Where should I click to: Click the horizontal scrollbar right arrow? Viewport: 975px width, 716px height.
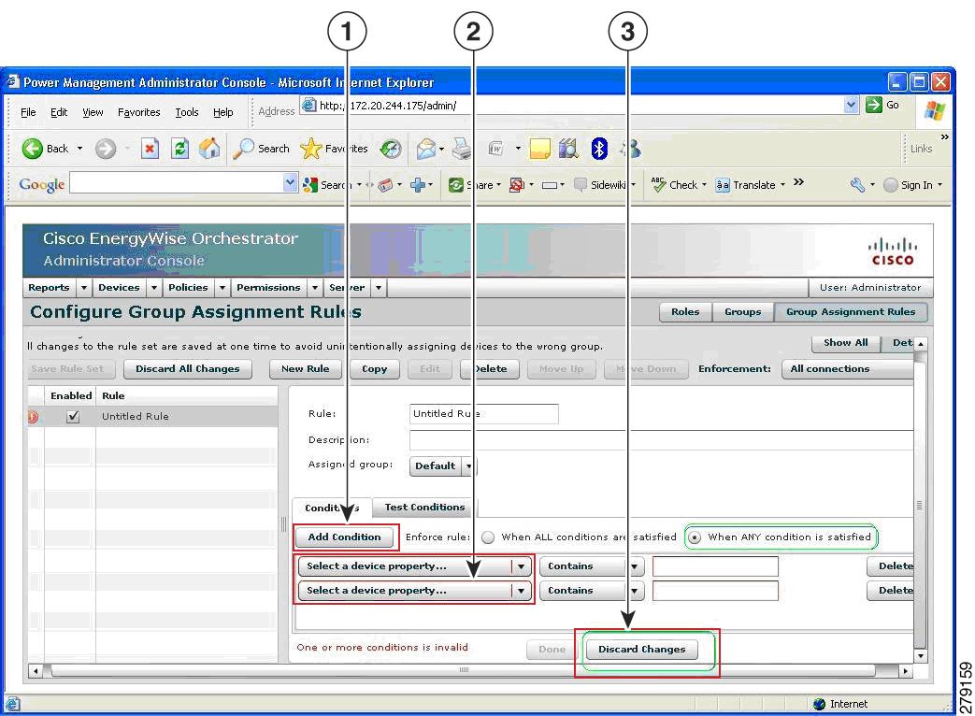pyautogui.click(x=905, y=671)
